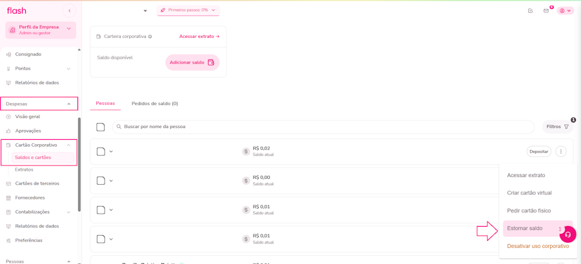The width and height of the screenshot is (581, 264).
Task: Tick the checkbox of the R$ 0,00 row
Action: (101, 181)
